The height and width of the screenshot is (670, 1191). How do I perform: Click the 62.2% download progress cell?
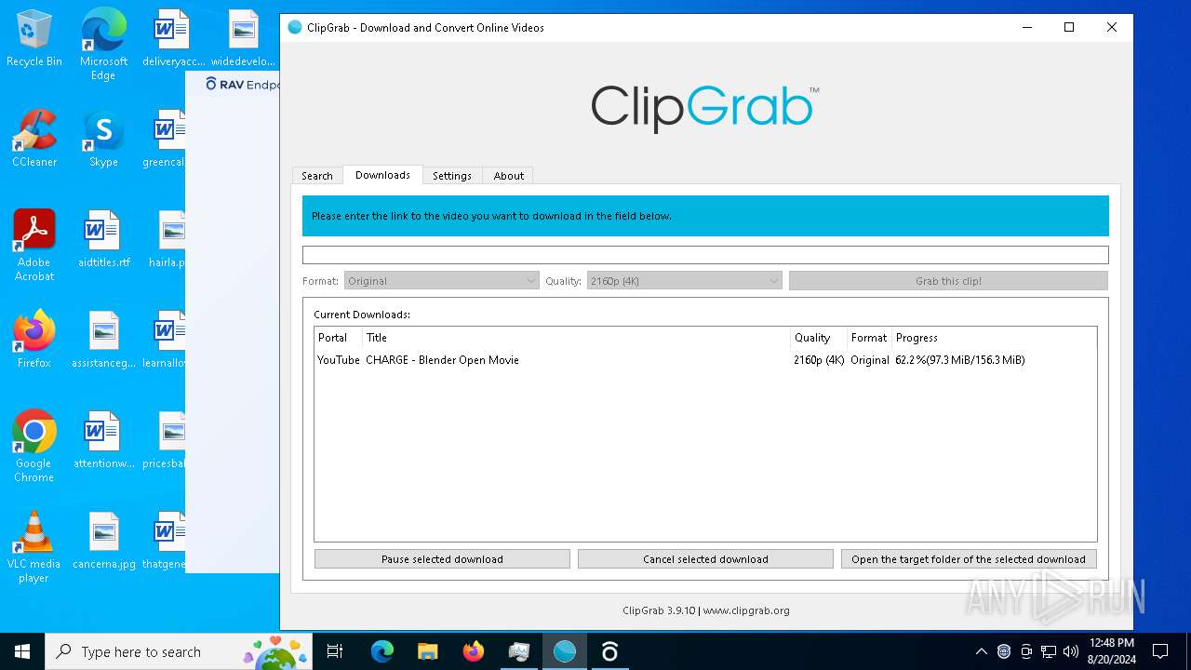959,360
